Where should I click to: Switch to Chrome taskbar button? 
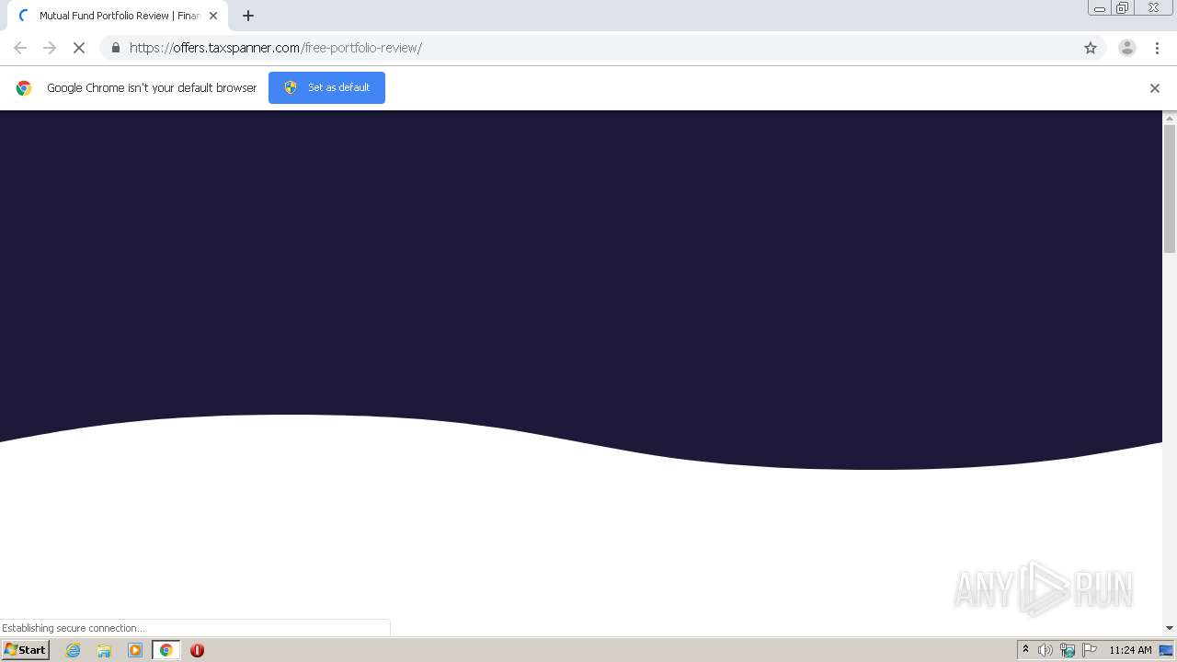click(x=166, y=650)
